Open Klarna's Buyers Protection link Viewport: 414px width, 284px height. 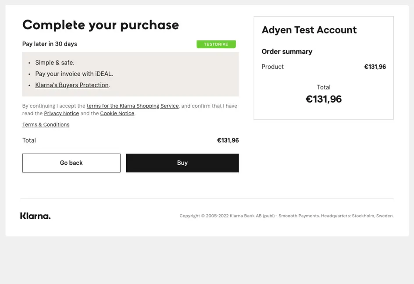pyautogui.click(x=71, y=85)
